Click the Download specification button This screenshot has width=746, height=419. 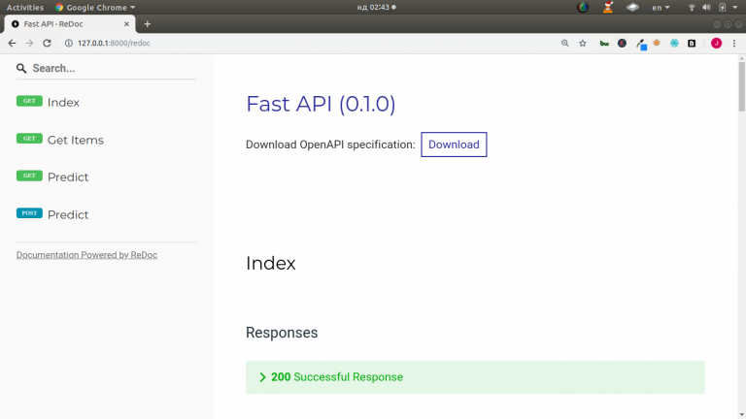tap(454, 145)
